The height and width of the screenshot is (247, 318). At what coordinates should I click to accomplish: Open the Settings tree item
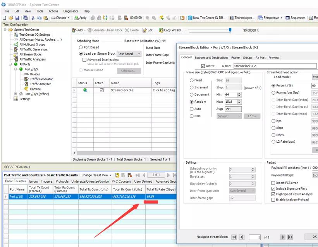[25, 99]
